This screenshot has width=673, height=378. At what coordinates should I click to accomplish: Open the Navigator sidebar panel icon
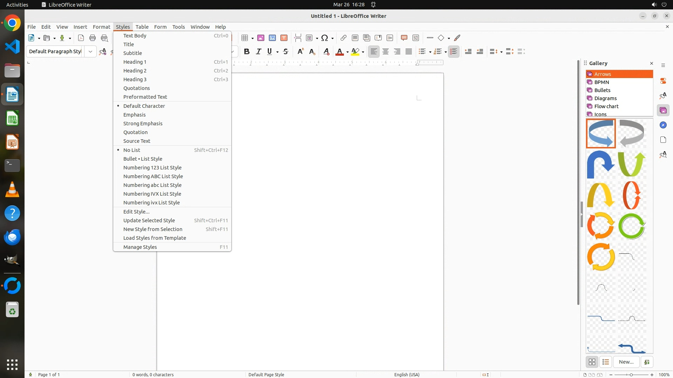pos(663,125)
